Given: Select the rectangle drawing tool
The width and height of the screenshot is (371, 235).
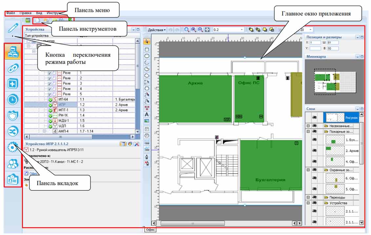Looking at the screenshot, I should pos(147,49).
